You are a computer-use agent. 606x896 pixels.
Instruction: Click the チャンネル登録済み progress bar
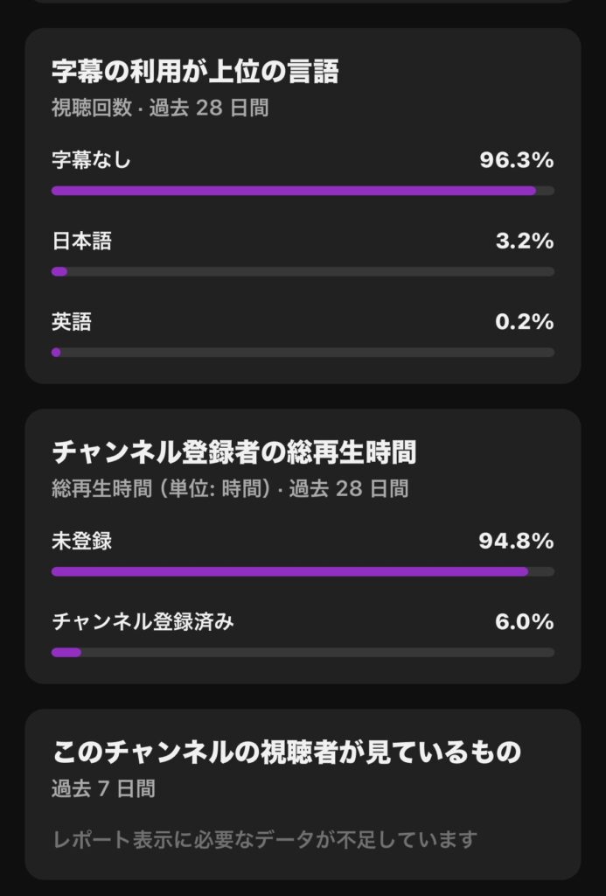pyautogui.click(x=303, y=653)
